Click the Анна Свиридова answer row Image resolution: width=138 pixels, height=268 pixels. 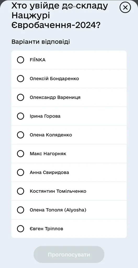(x=69, y=172)
